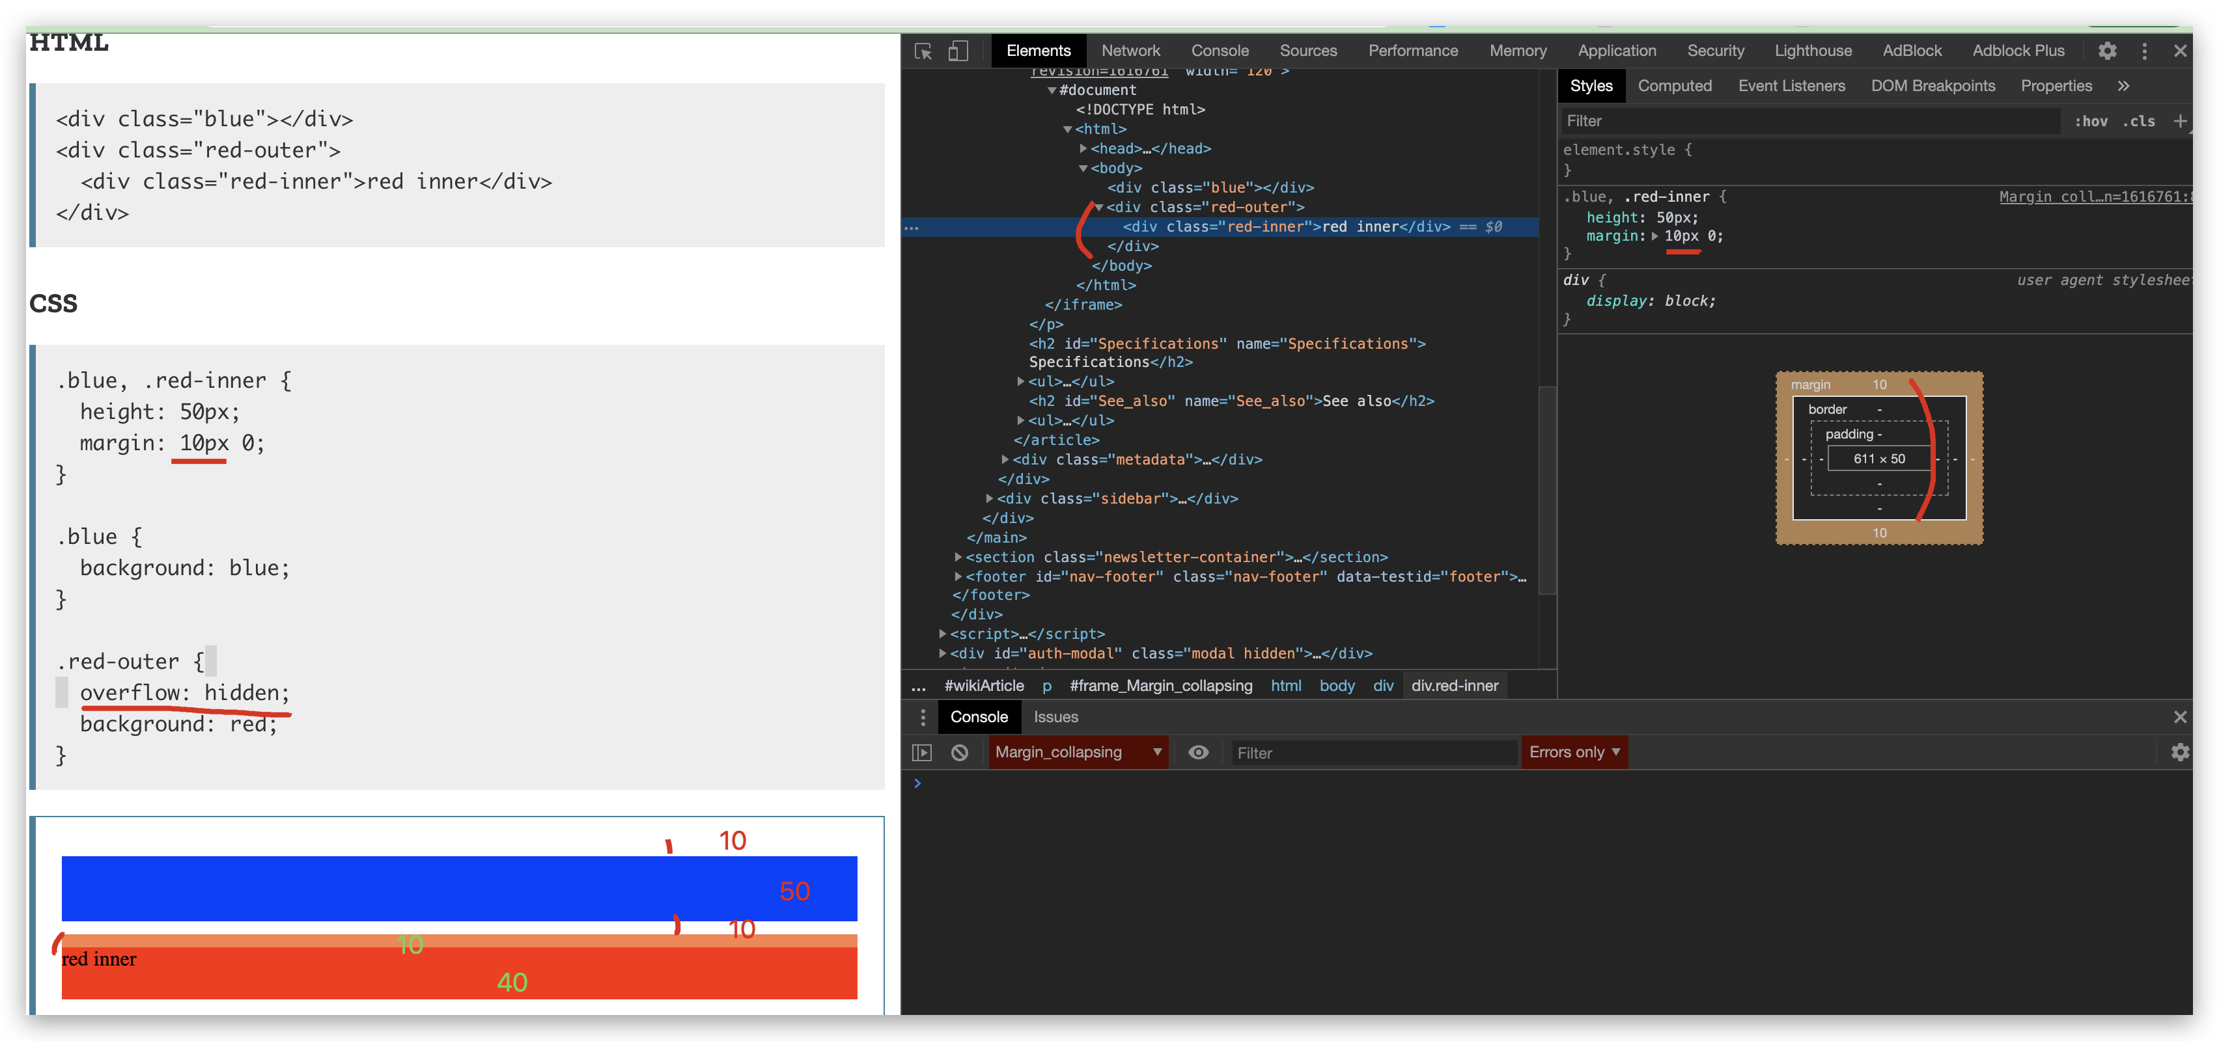The image size is (2219, 1041).
Task: Close the DevTools panel
Action: click(x=2180, y=51)
